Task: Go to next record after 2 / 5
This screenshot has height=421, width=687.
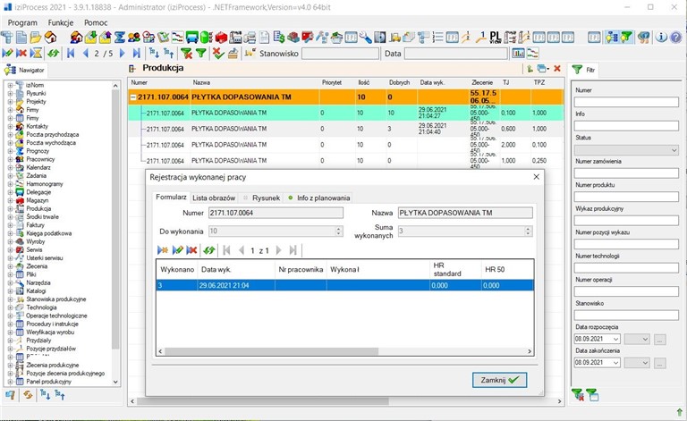Action: coord(123,54)
